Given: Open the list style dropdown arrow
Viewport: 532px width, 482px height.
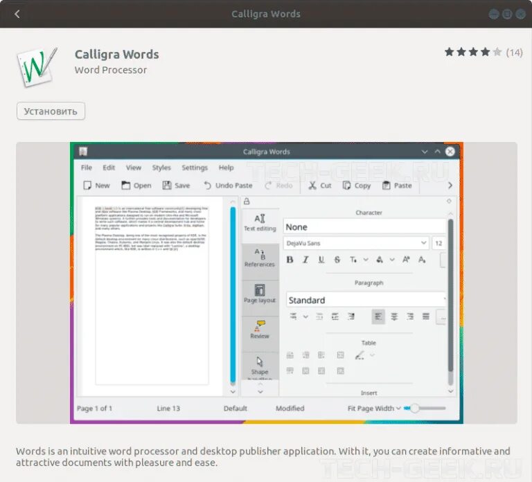Looking at the screenshot, I should click(x=305, y=316).
